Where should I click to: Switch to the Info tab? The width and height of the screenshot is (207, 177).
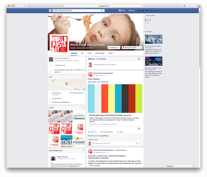(x=82, y=53)
